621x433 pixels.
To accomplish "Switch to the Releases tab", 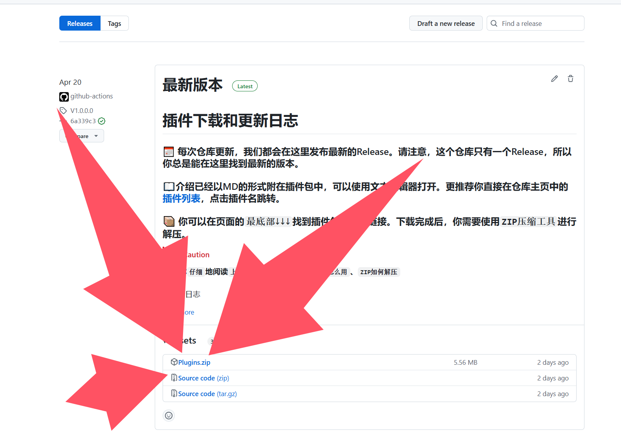I will point(80,24).
